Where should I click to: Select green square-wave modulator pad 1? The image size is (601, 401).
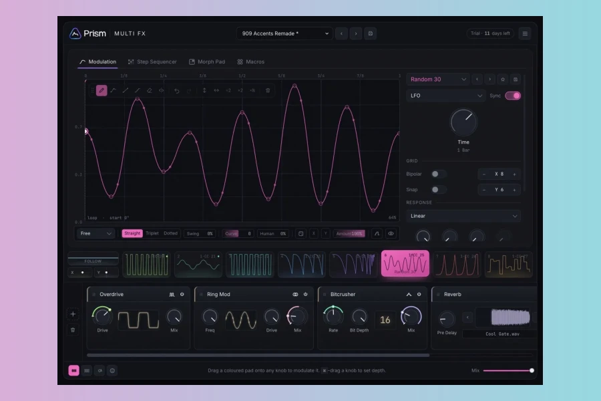146,264
